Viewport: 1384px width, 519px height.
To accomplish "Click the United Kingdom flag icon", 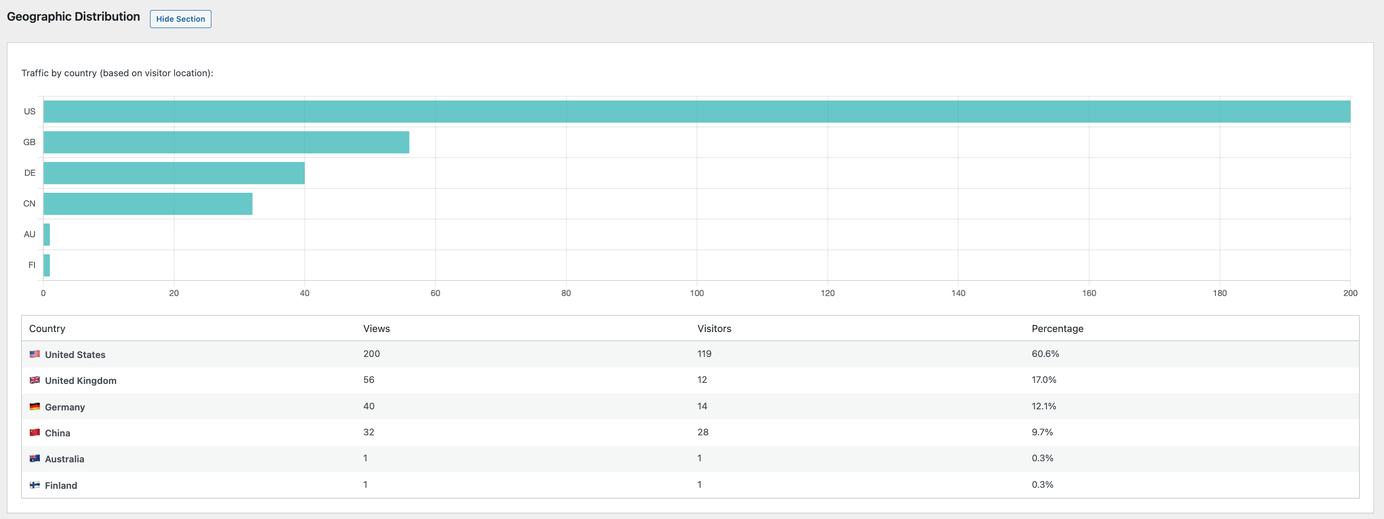I will 35,380.
